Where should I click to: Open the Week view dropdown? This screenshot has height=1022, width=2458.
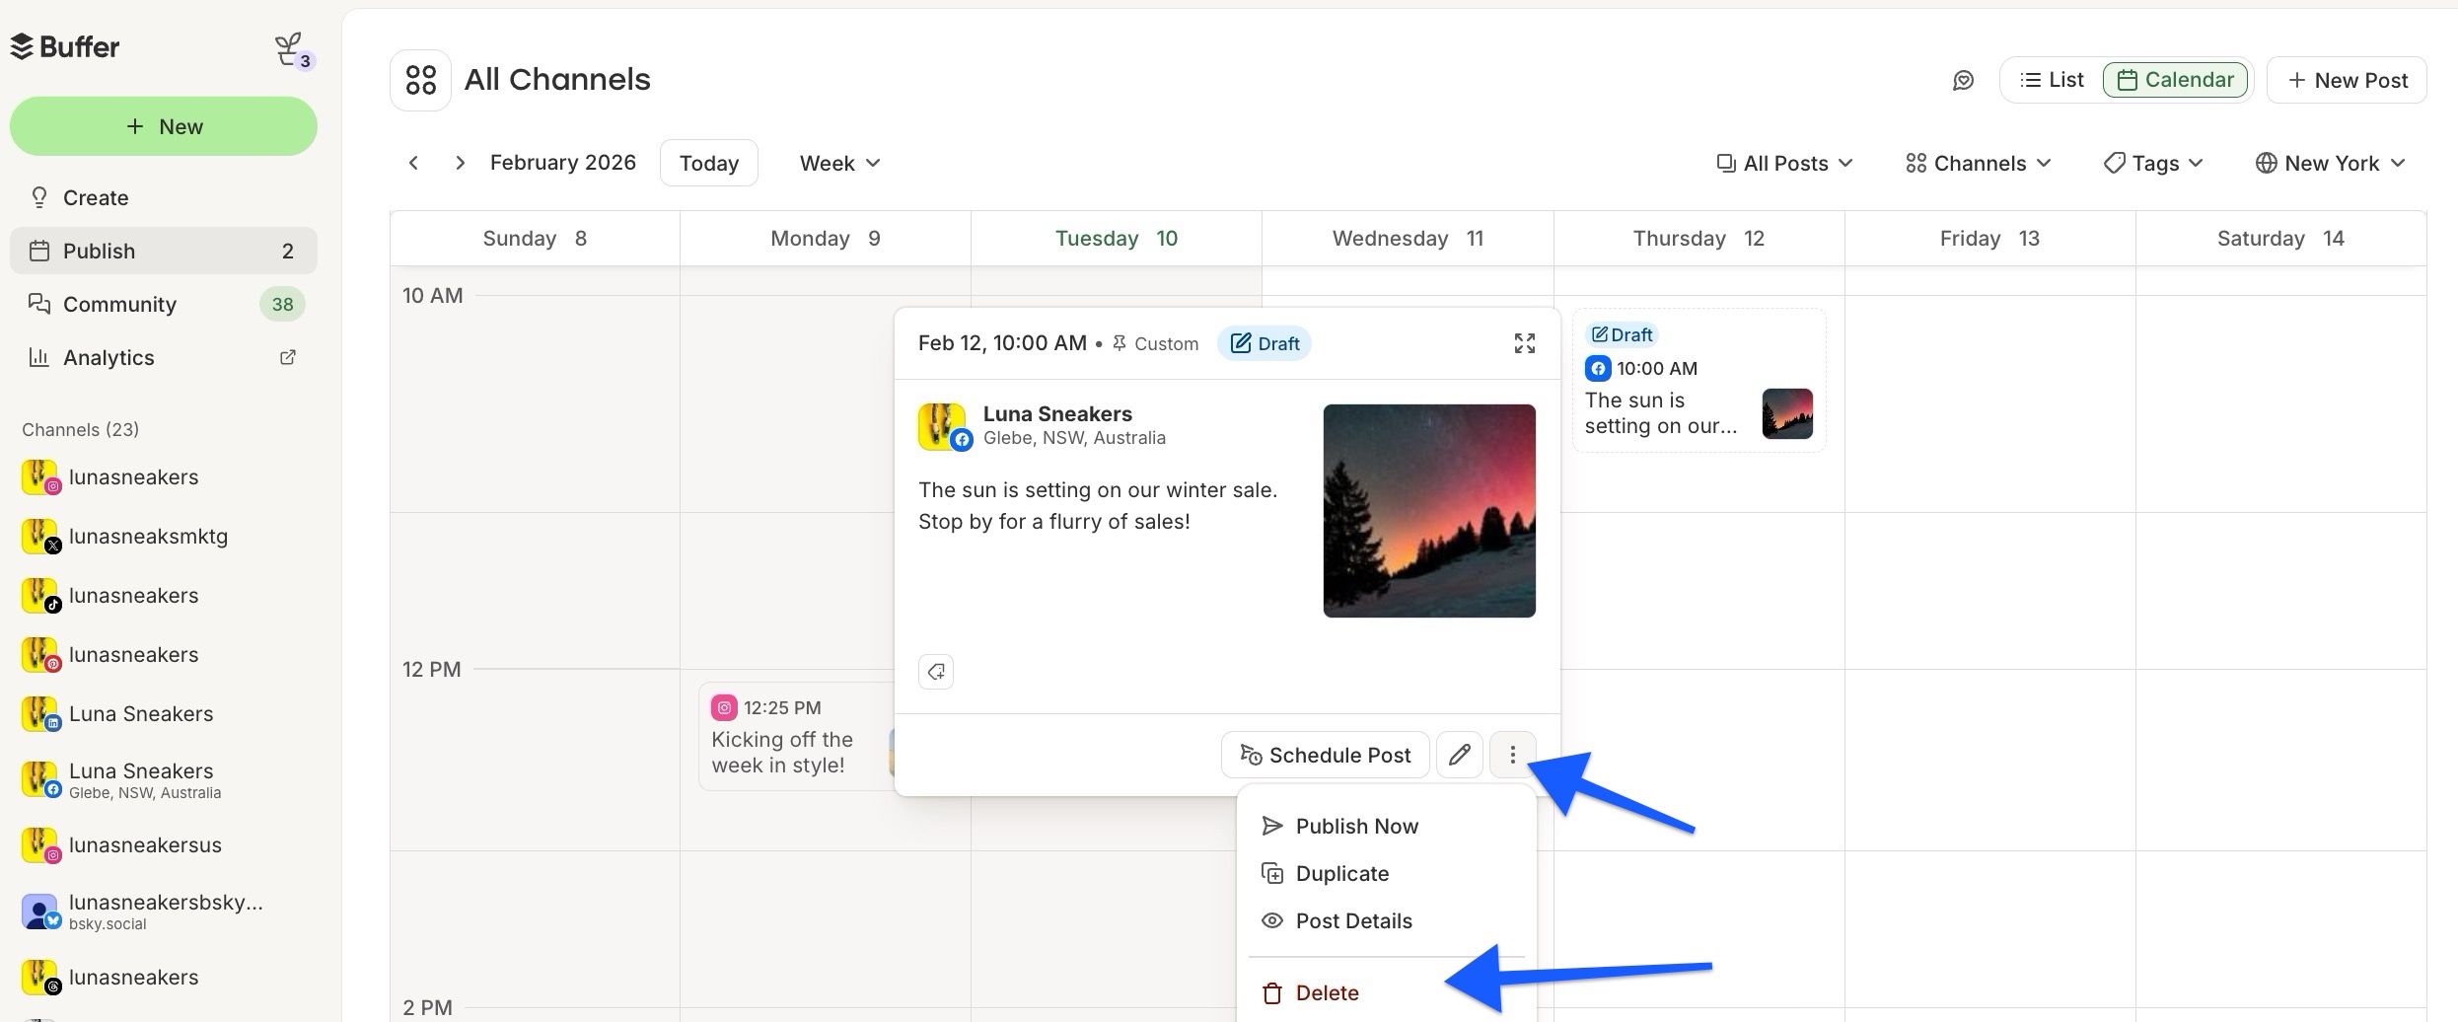pos(839,163)
